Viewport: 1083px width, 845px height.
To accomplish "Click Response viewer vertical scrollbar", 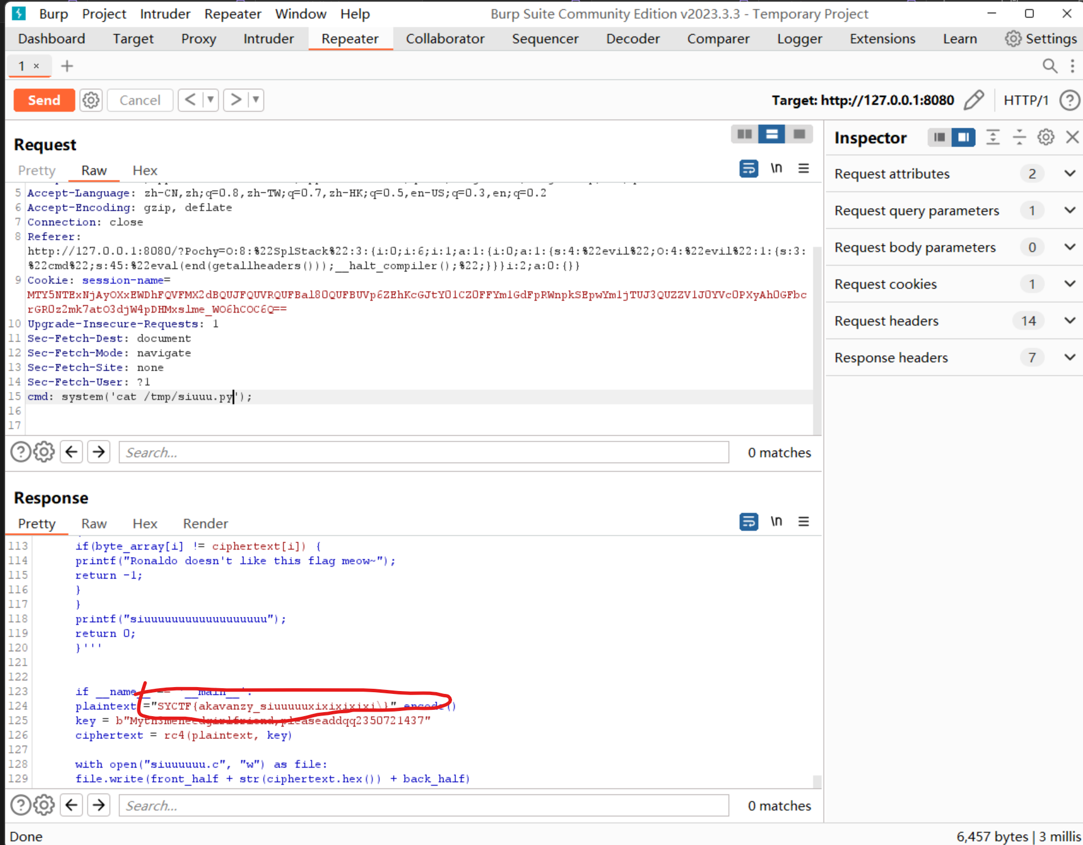I will click(x=817, y=781).
